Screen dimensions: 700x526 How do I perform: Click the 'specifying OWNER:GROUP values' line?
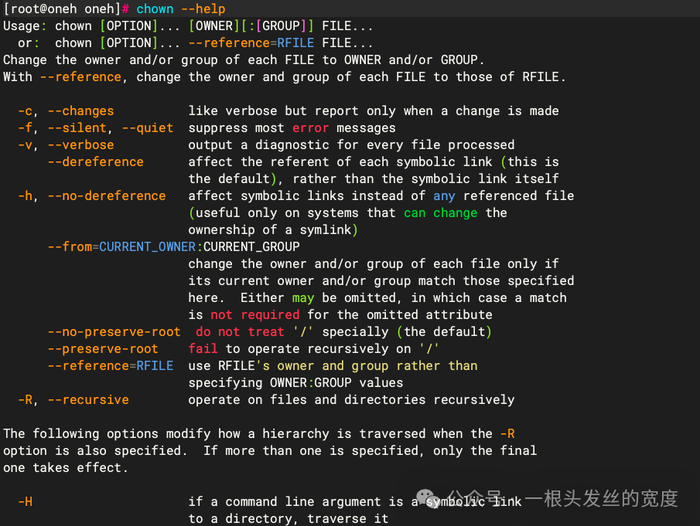pyautogui.click(x=295, y=383)
